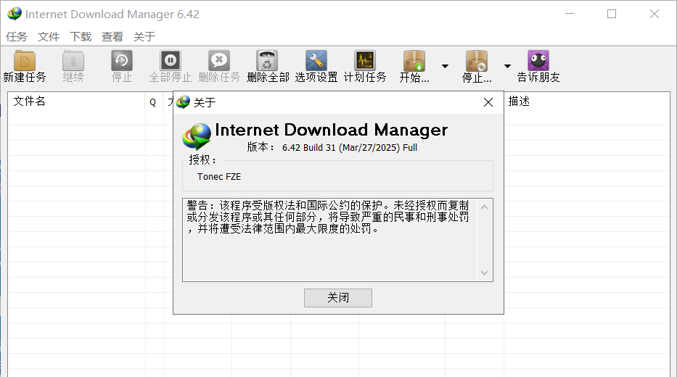Open the 下载 menu

[x=81, y=37]
